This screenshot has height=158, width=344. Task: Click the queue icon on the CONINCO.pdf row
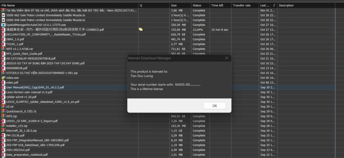[141, 30]
